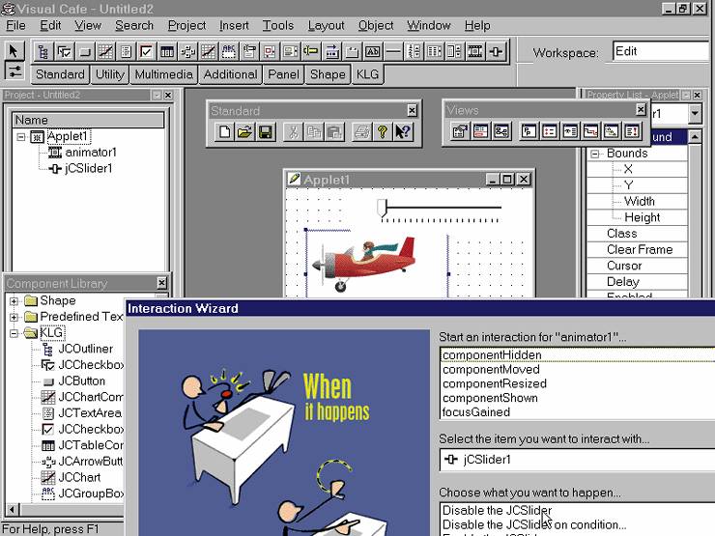Expand the Shape folder in Component Library
The image size is (715, 536).
pyautogui.click(x=14, y=300)
